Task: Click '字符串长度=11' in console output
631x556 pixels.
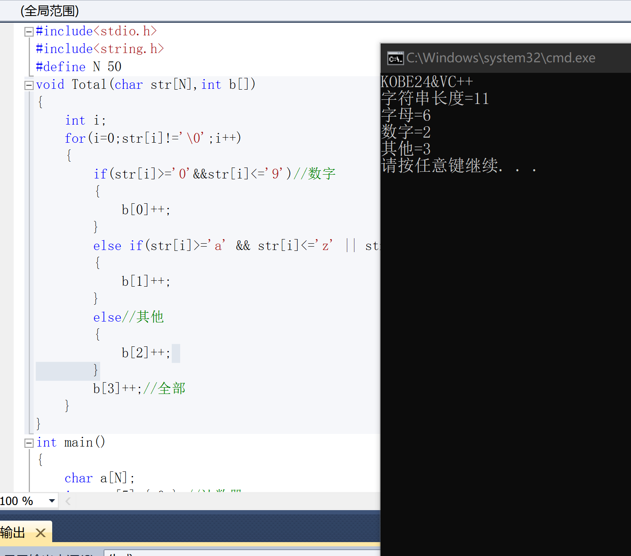Action: 435,98
